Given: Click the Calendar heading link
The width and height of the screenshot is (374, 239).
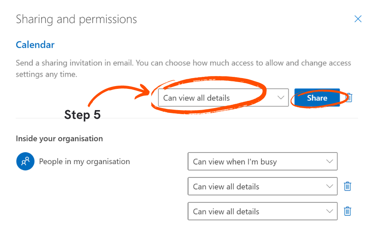Looking at the screenshot, I should click(x=35, y=45).
